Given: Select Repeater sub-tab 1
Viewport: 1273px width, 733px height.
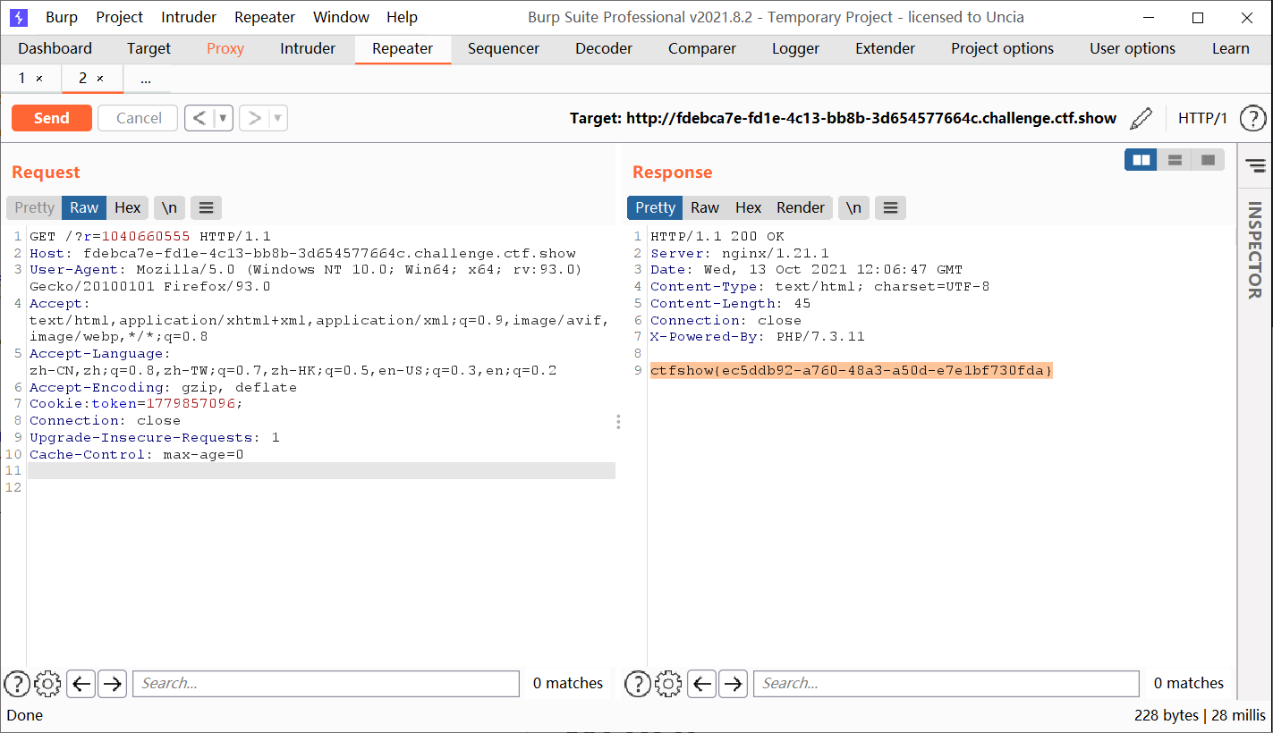Looking at the screenshot, I should coord(22,79).
